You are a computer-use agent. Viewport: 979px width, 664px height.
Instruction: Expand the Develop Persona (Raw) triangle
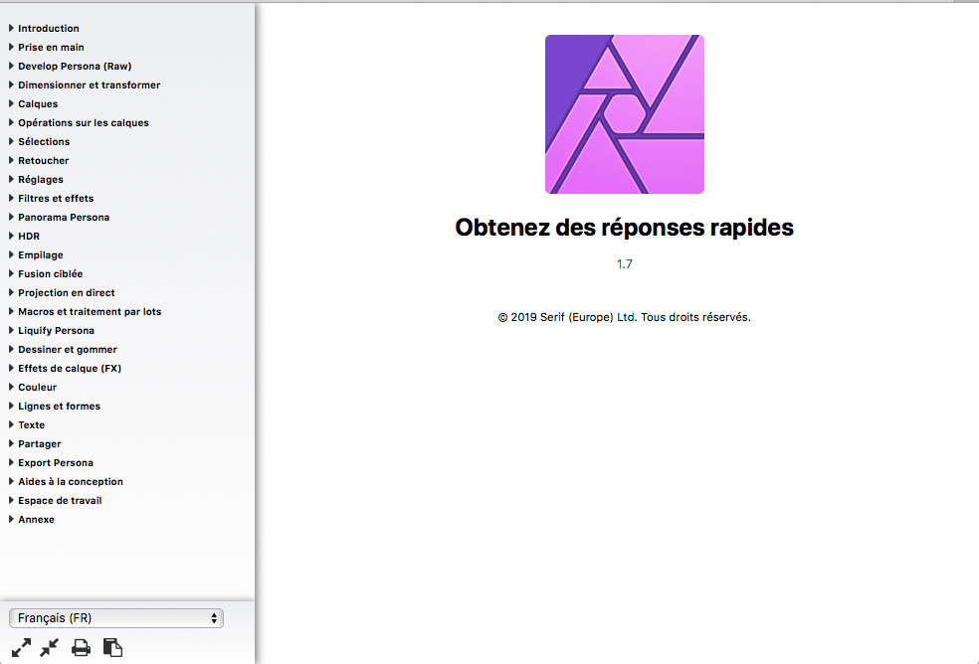(11, 66)
